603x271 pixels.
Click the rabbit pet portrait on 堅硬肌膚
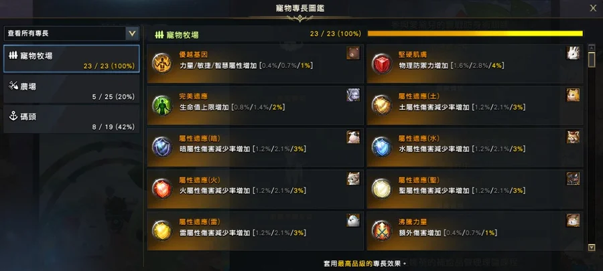[573, 53]
